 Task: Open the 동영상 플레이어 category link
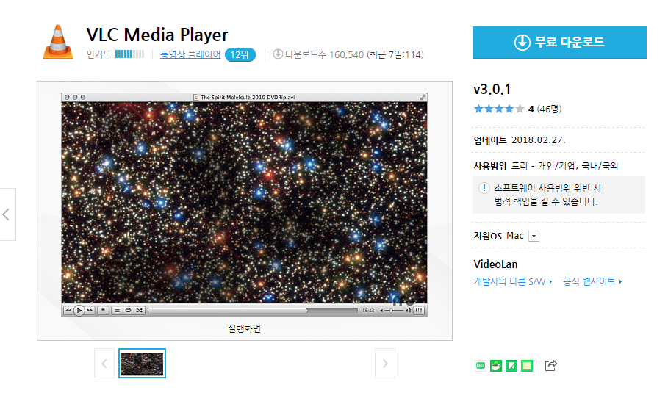point(190,54)
